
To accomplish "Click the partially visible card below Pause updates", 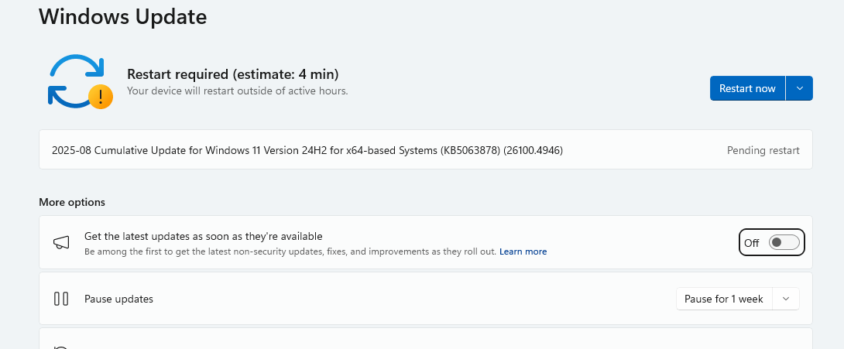I will pyautogui.click(x=425, y=340).
